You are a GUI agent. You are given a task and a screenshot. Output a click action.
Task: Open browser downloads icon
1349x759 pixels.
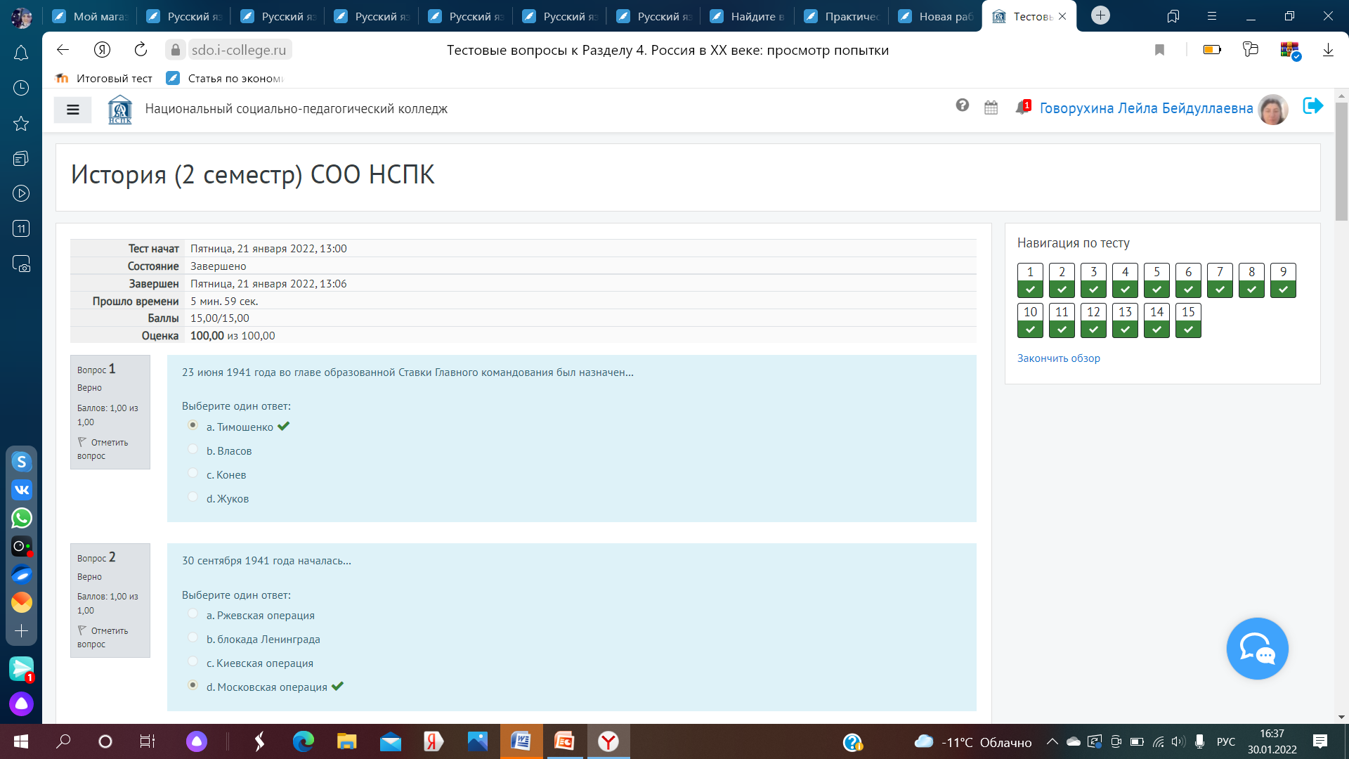click(x=1328, y=49)
